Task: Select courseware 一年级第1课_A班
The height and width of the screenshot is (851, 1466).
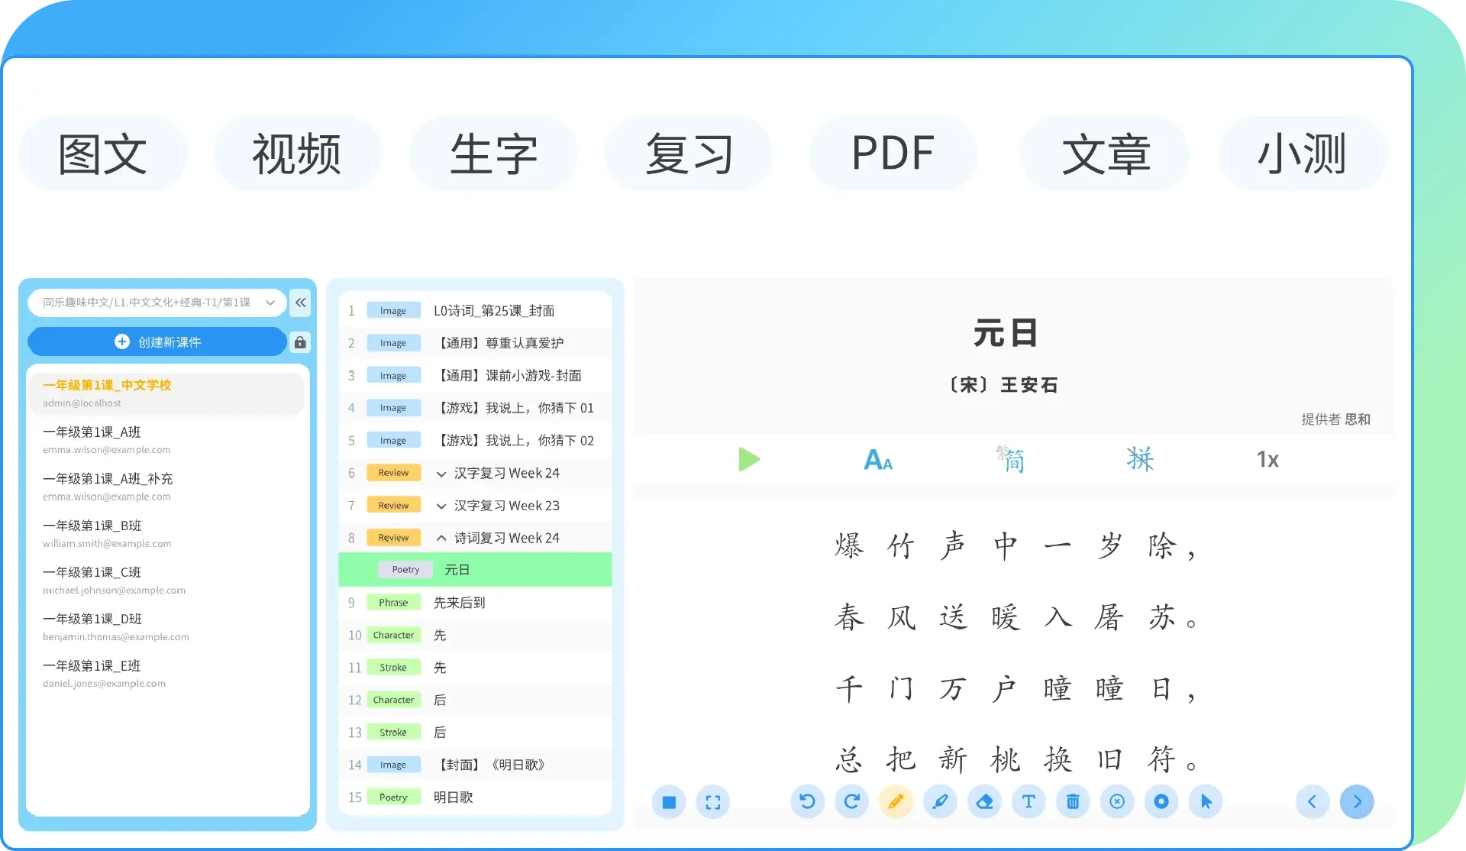Action: click(x=166, y=440)
